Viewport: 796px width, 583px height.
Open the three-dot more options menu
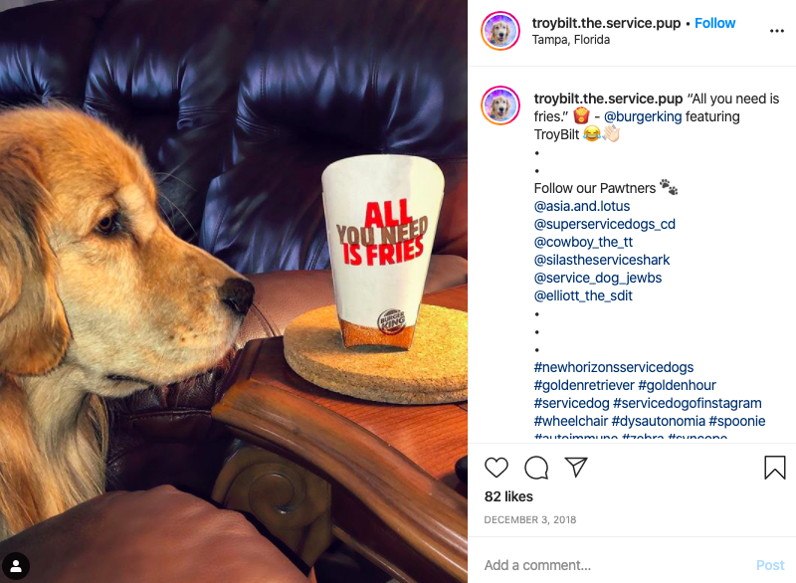tap(777, 31)
